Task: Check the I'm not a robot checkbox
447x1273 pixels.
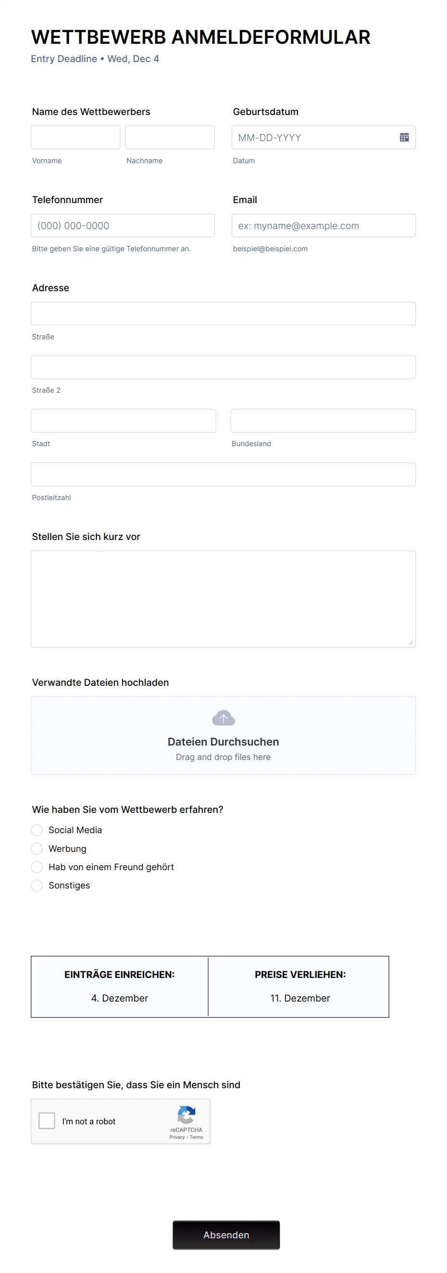Action: pyautogui.click(x=47, y=1120)
